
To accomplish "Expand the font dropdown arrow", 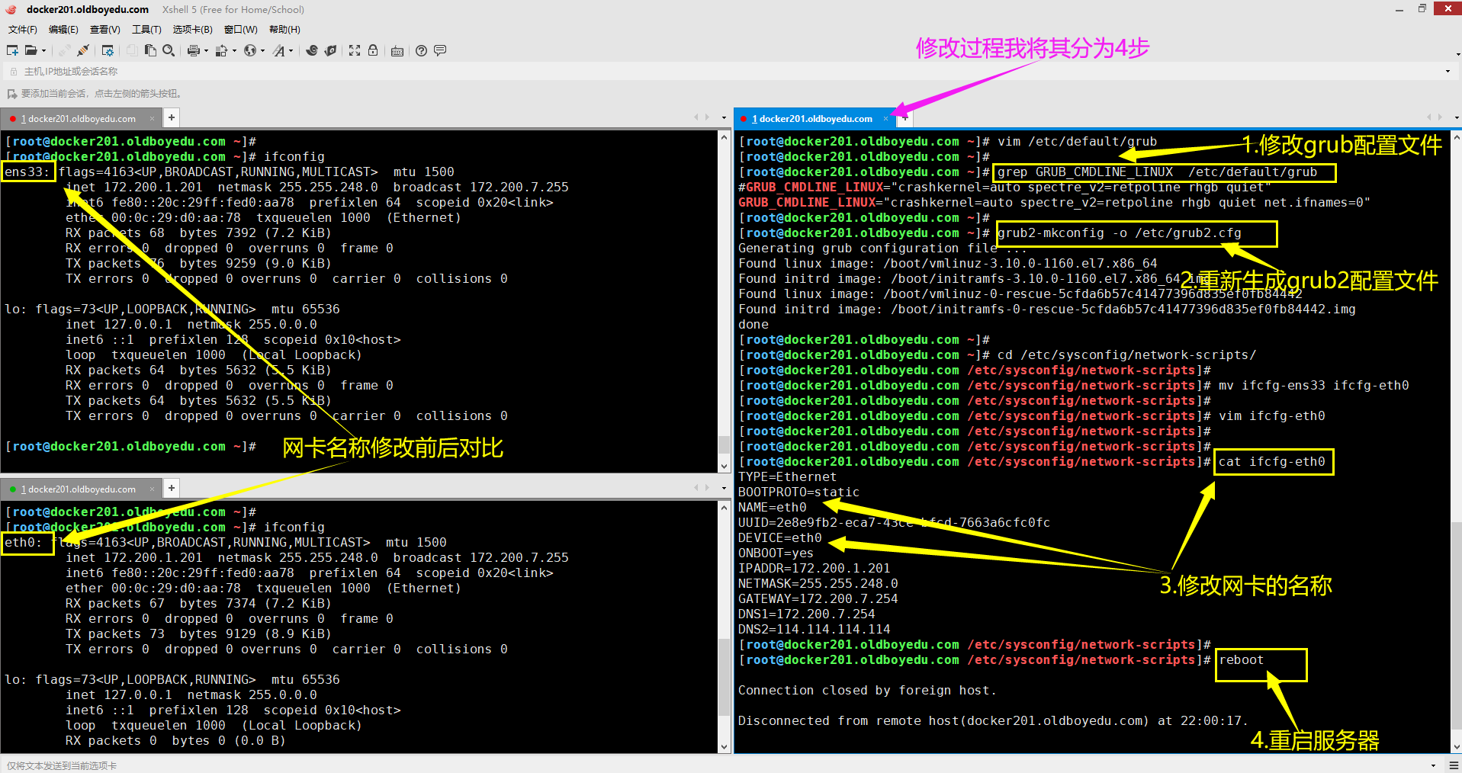I will click(x=291, y=51).
